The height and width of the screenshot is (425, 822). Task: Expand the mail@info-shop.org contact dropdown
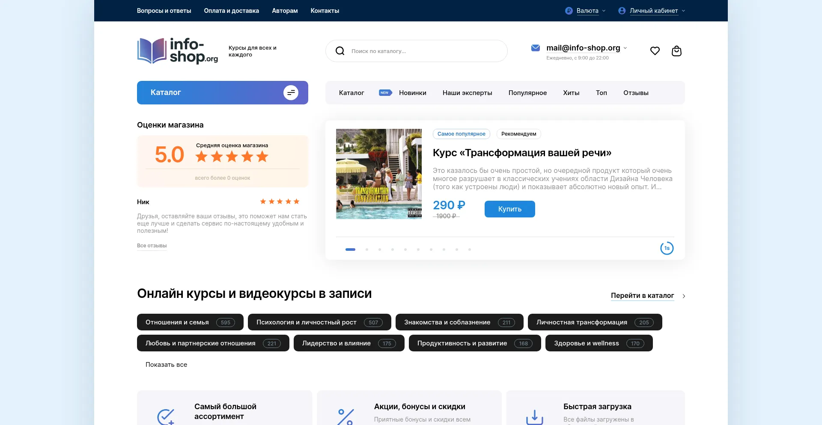pos(625,48)
